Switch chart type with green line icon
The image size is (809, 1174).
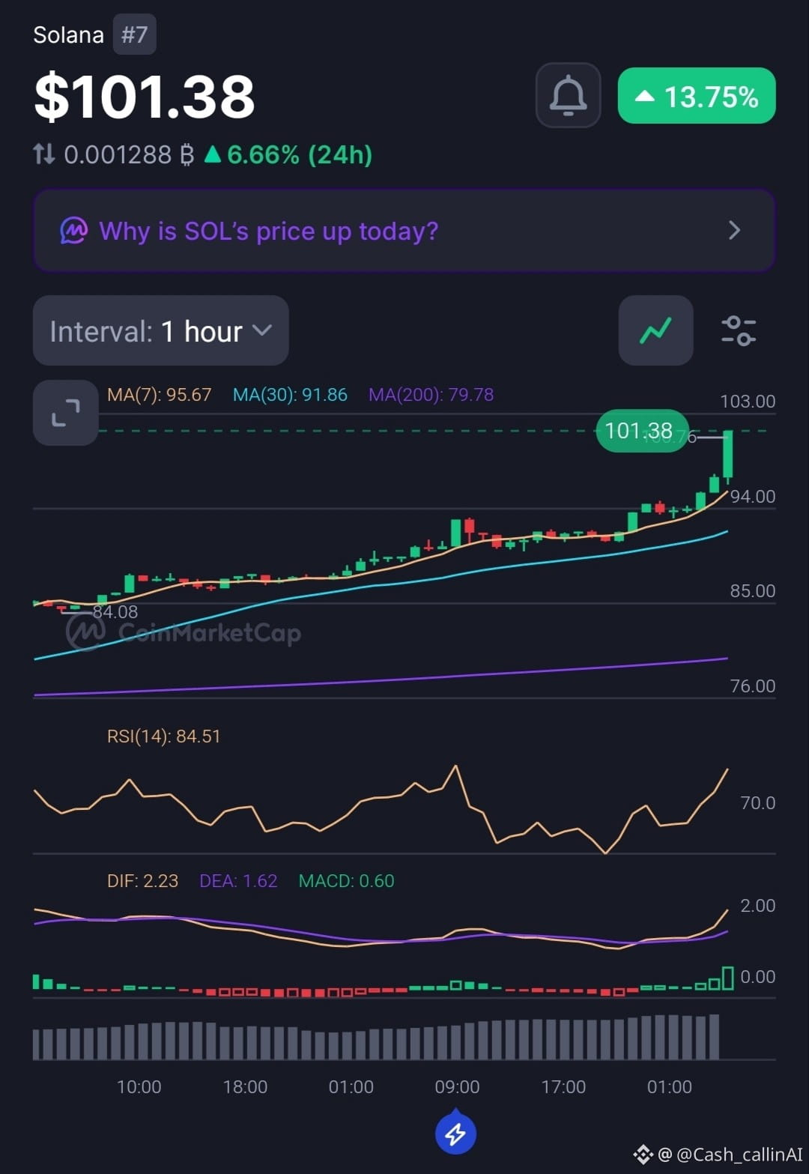(655, 330)
